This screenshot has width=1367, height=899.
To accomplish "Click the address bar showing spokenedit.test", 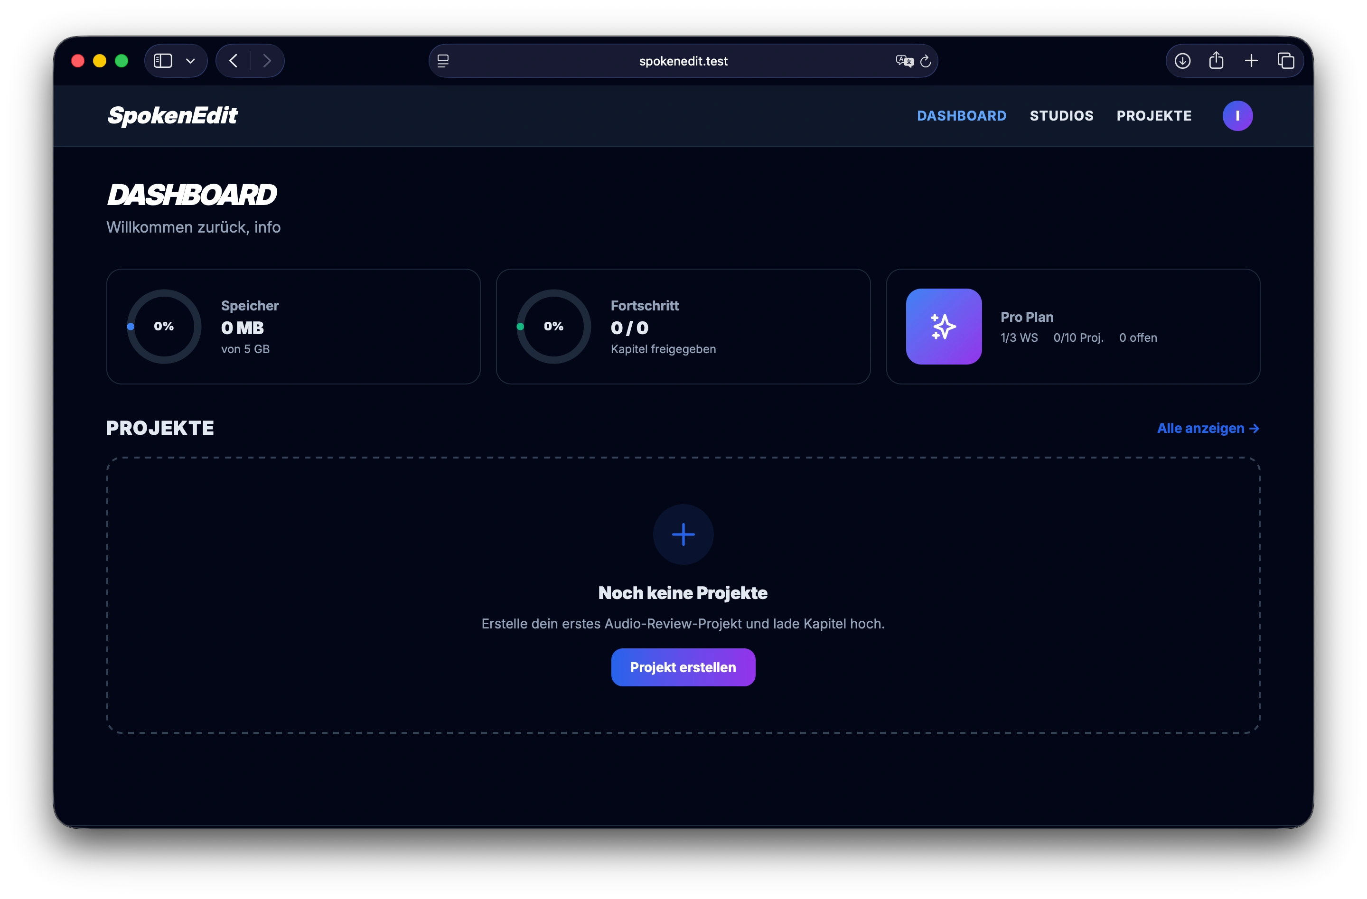I will coord(683,61).
